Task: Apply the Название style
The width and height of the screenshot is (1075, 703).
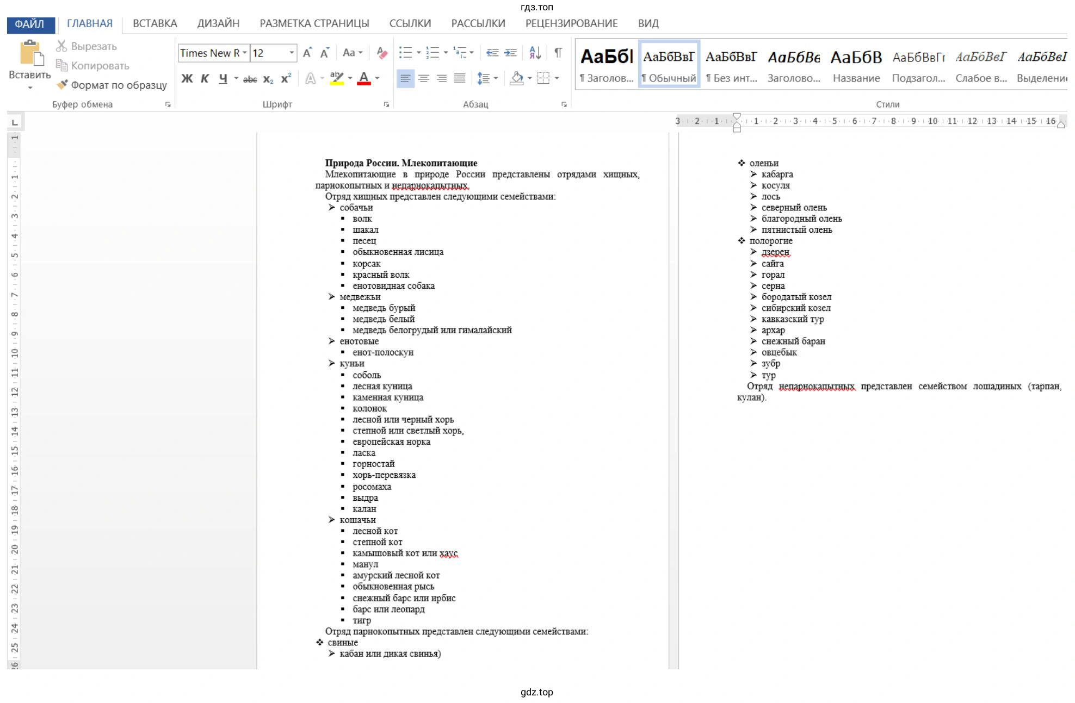Action: click(x=856, y=65)
